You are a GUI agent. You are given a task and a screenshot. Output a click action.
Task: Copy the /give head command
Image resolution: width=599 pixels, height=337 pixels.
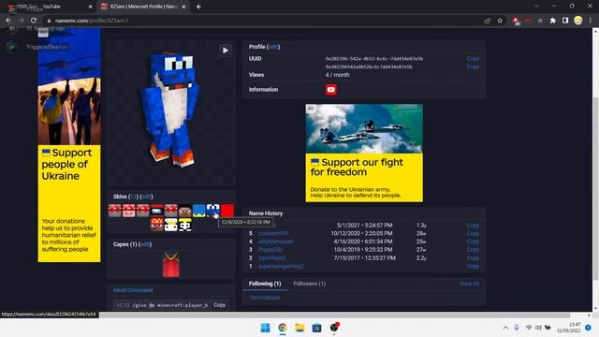pos(219,305)
